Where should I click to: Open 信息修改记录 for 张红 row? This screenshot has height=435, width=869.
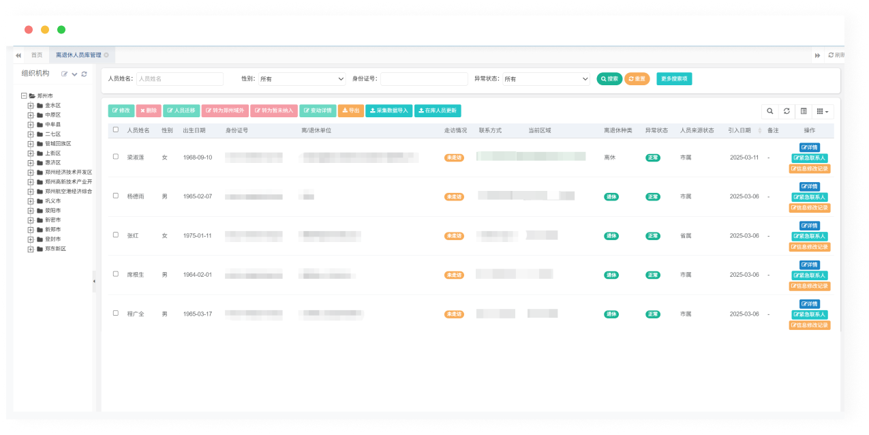(x=810, y=247)
